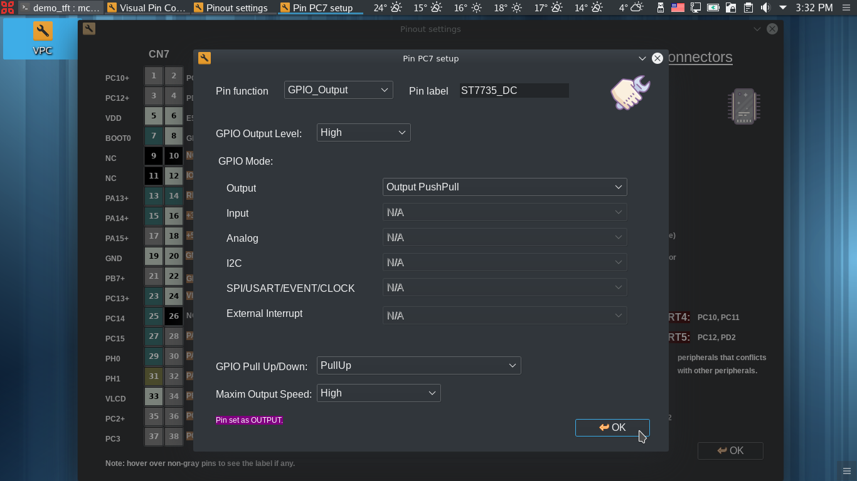Open the Maxim Output Speed dropdown

(378, 393)
